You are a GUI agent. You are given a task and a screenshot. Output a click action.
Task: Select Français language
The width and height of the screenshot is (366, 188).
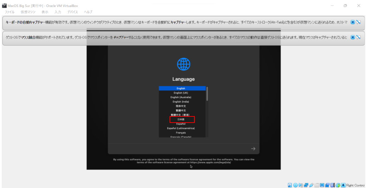coord(182,133)
